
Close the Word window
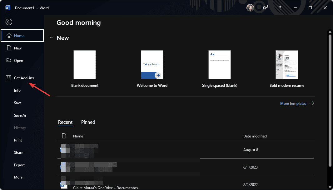click(325, 8)
